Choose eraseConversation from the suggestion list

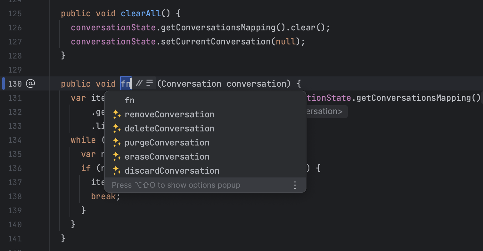205,157
